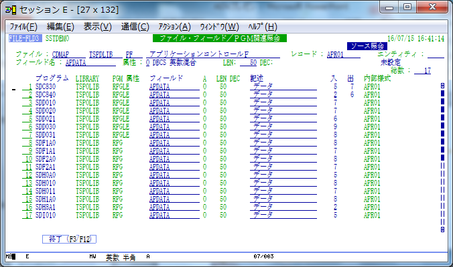453x267 pixels.
Task: Select the option field for row 10 SDF2A0
Action: click(x=27, y=159)
